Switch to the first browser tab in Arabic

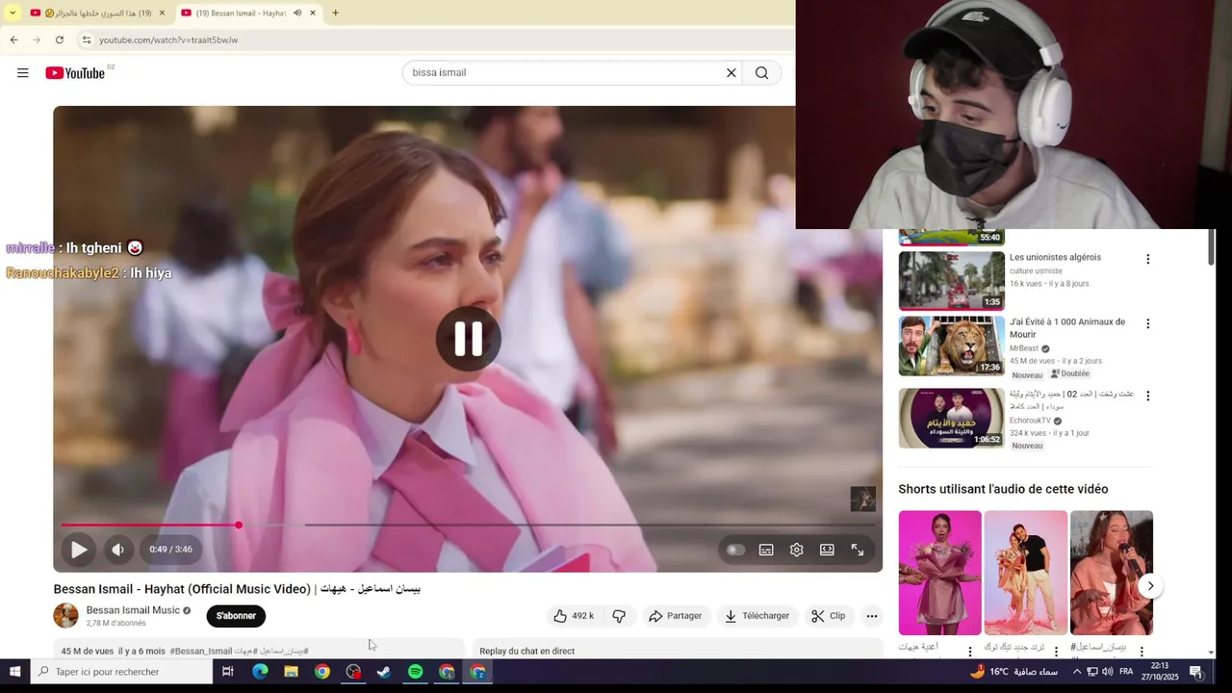tap(96, 13)
